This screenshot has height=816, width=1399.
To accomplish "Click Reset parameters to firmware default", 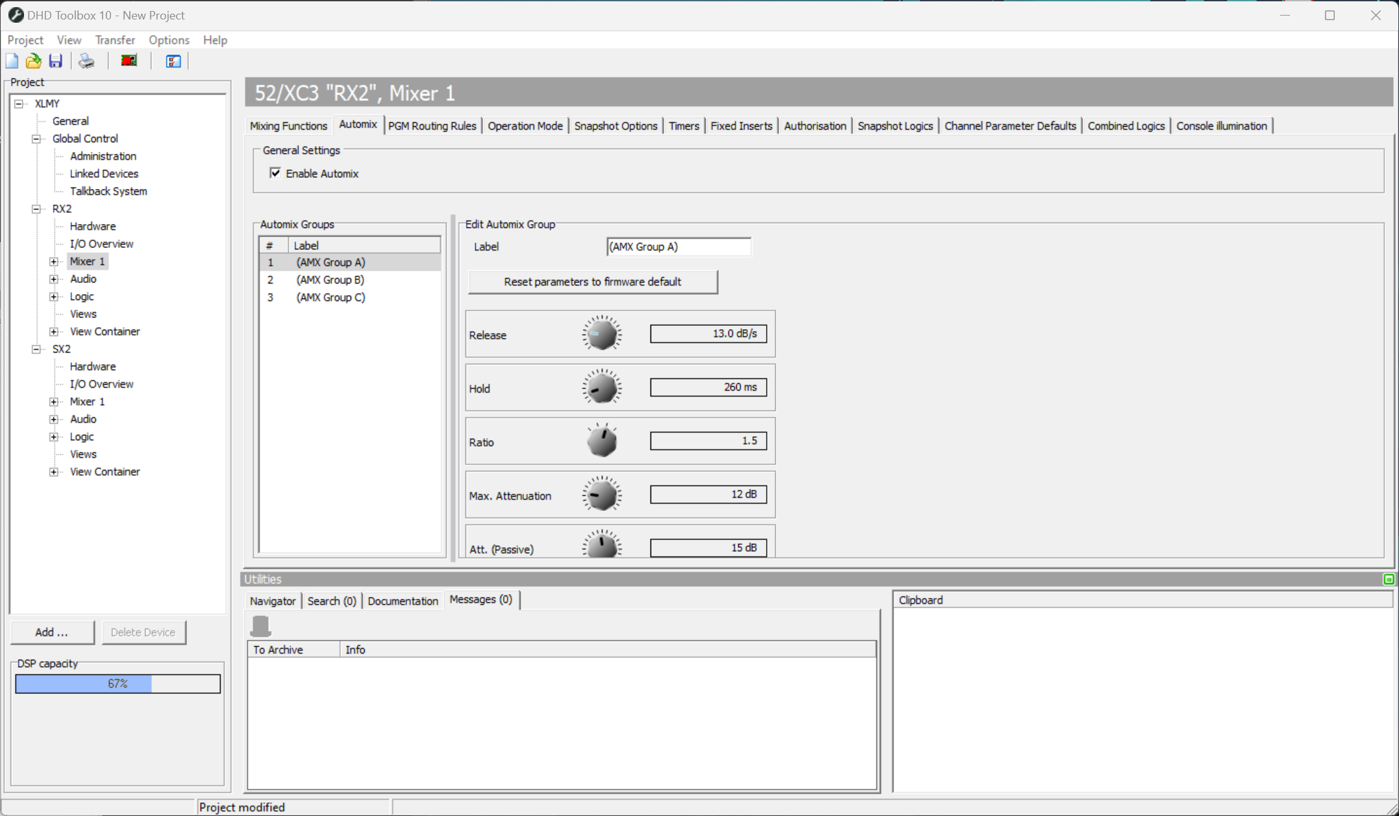I will tap(592, 281).
